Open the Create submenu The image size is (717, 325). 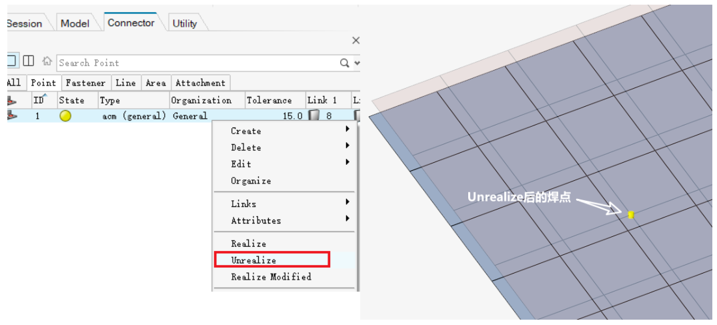coord(284,131)
